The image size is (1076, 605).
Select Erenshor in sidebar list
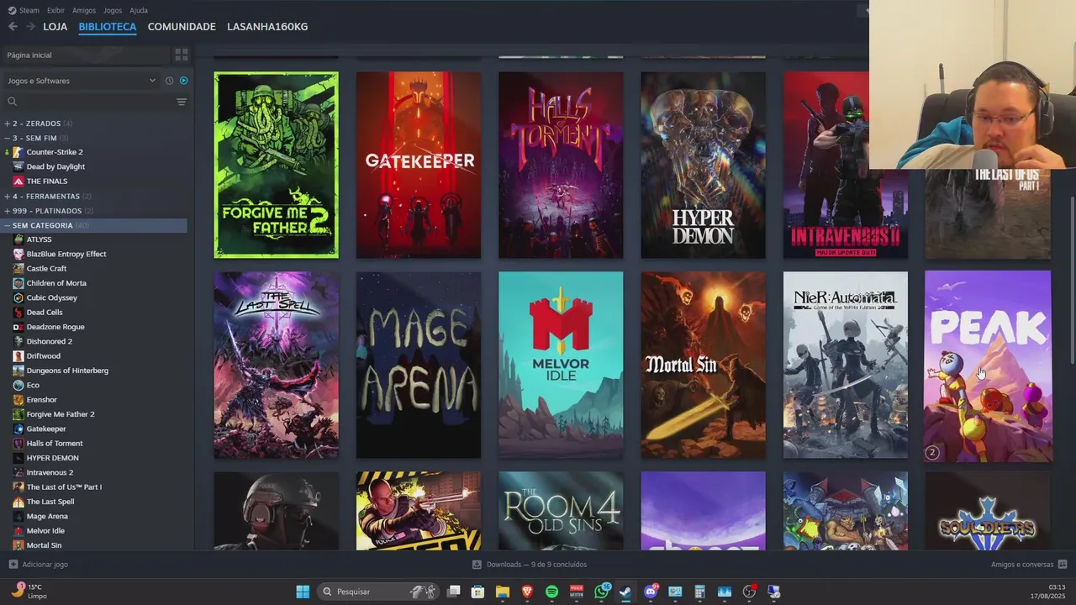[41, 400]
